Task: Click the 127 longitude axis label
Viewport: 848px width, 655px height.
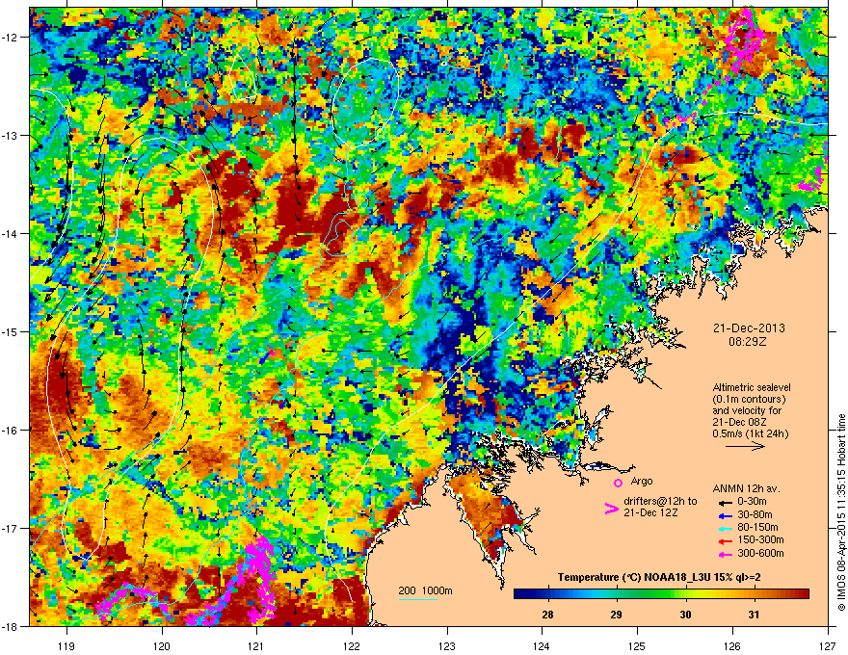Action: click(828, 645)
